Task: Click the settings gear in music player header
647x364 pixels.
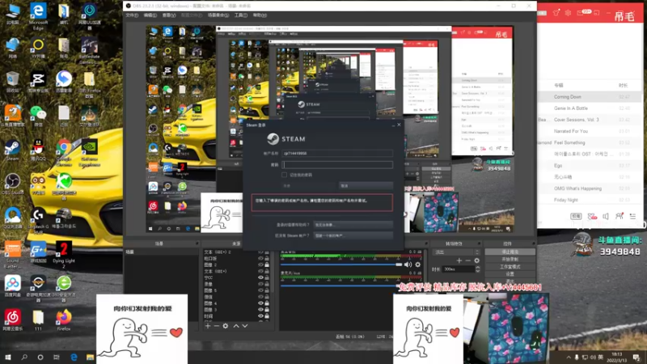Action: pos(569,13)
